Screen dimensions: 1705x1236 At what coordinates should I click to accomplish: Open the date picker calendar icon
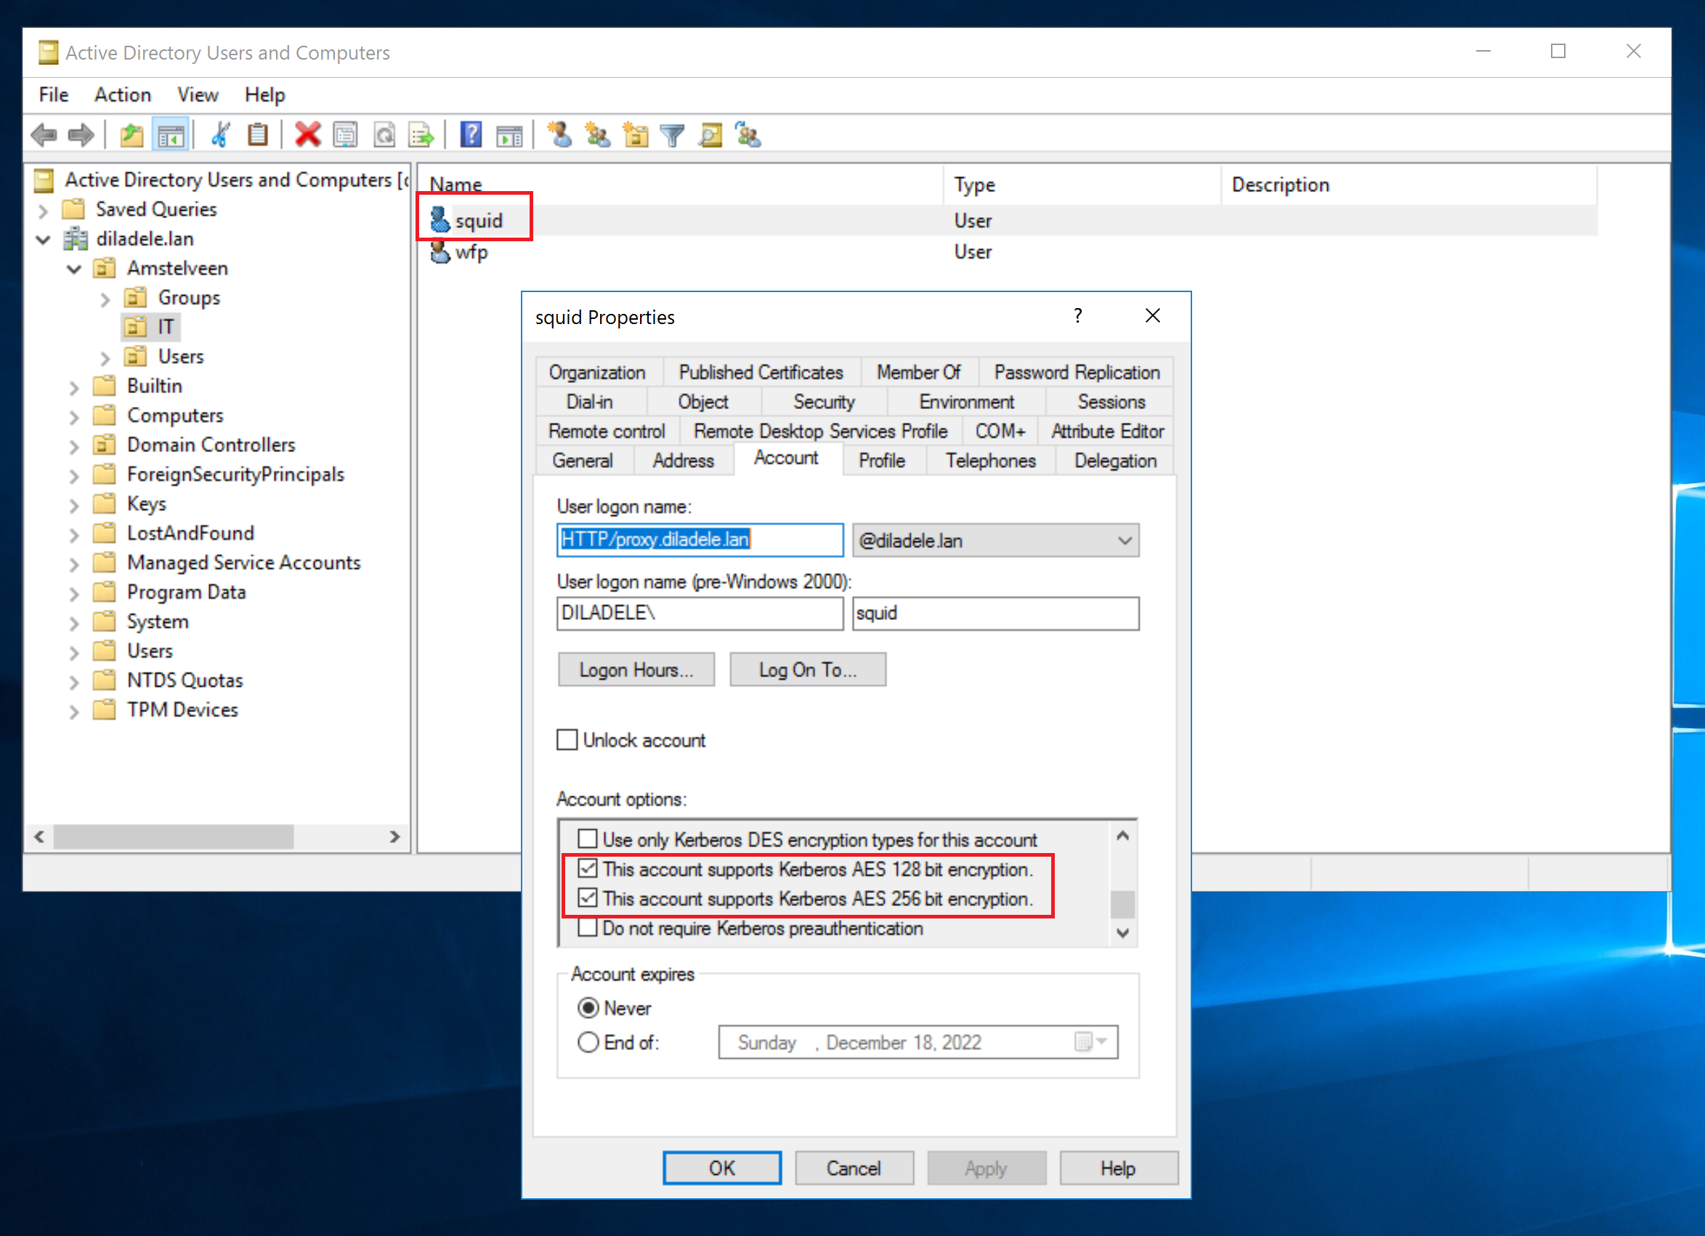click(x=1090, y=1042)
